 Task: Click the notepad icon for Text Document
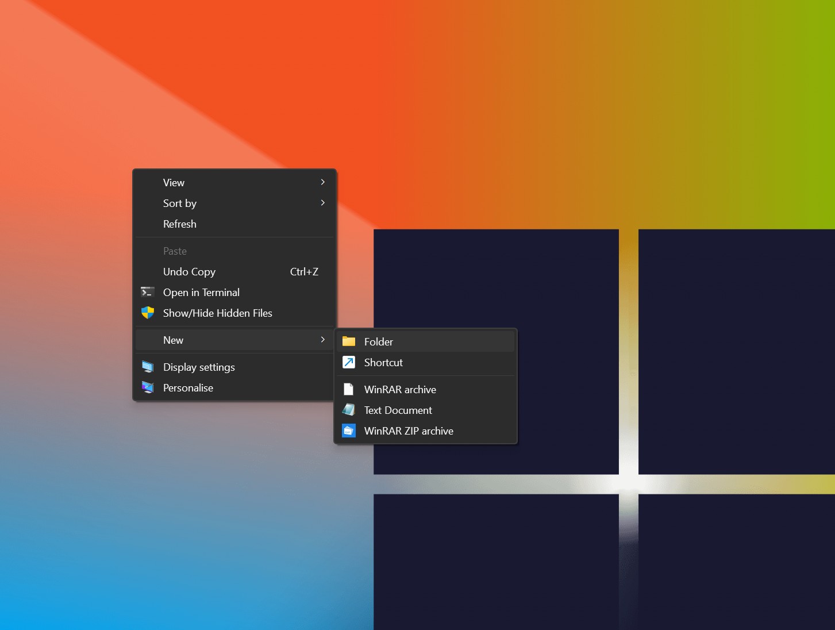[x=349, y=410]
